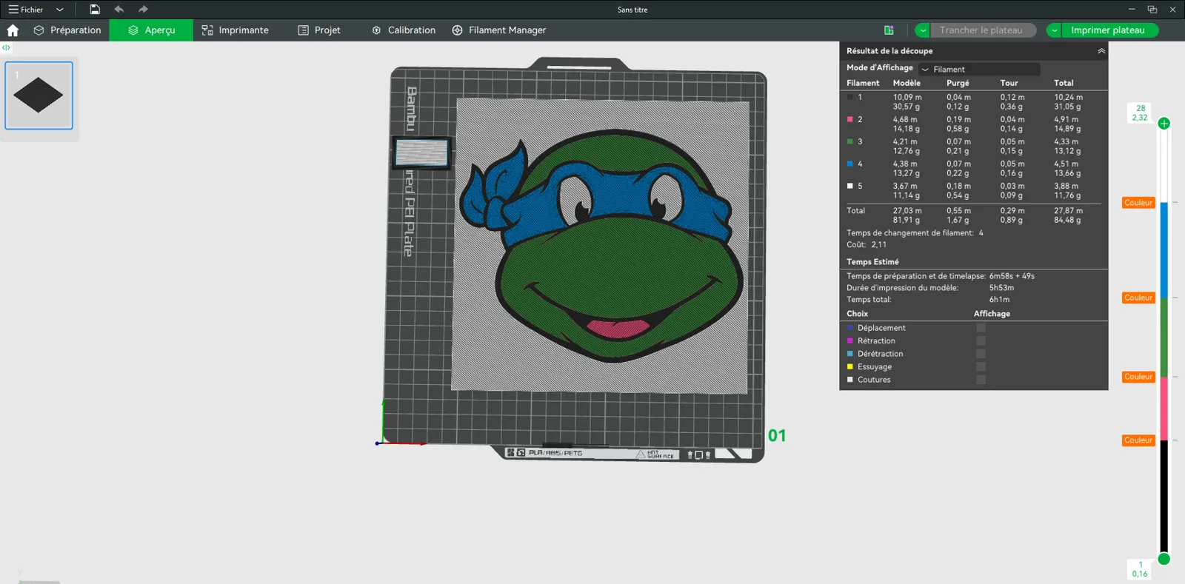Screen dimensions: 1185x584
Task: Open the Projet tab
Action: pyautogui.click(x=319, y=30)
